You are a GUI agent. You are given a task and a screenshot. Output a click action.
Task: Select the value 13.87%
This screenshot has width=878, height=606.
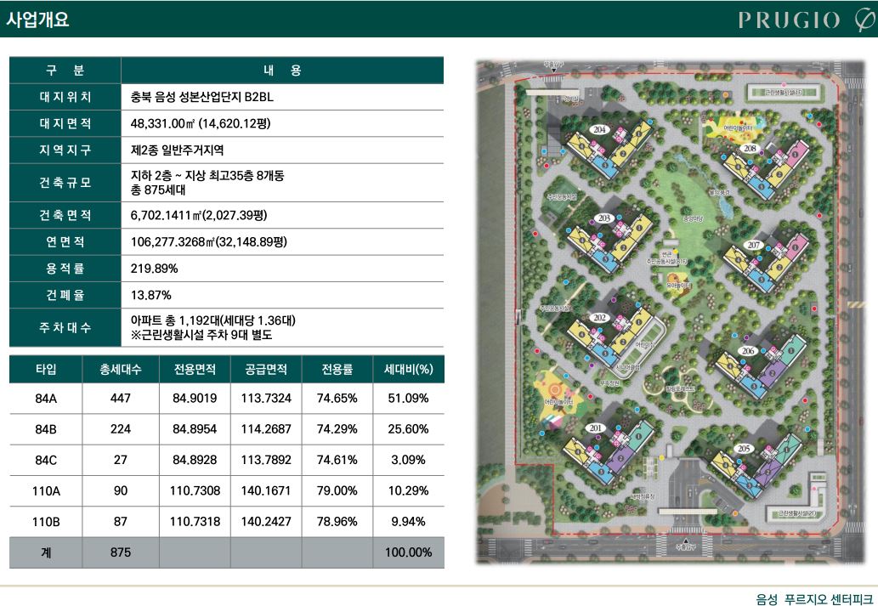(150, 295)
